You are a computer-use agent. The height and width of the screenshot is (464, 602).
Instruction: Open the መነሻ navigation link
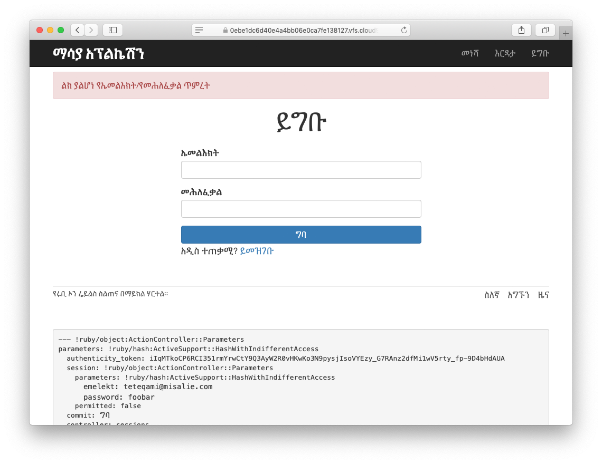tap(470, 53)
